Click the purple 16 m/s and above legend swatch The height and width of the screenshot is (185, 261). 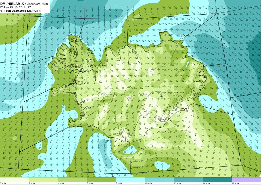click(x=246, y=180)
